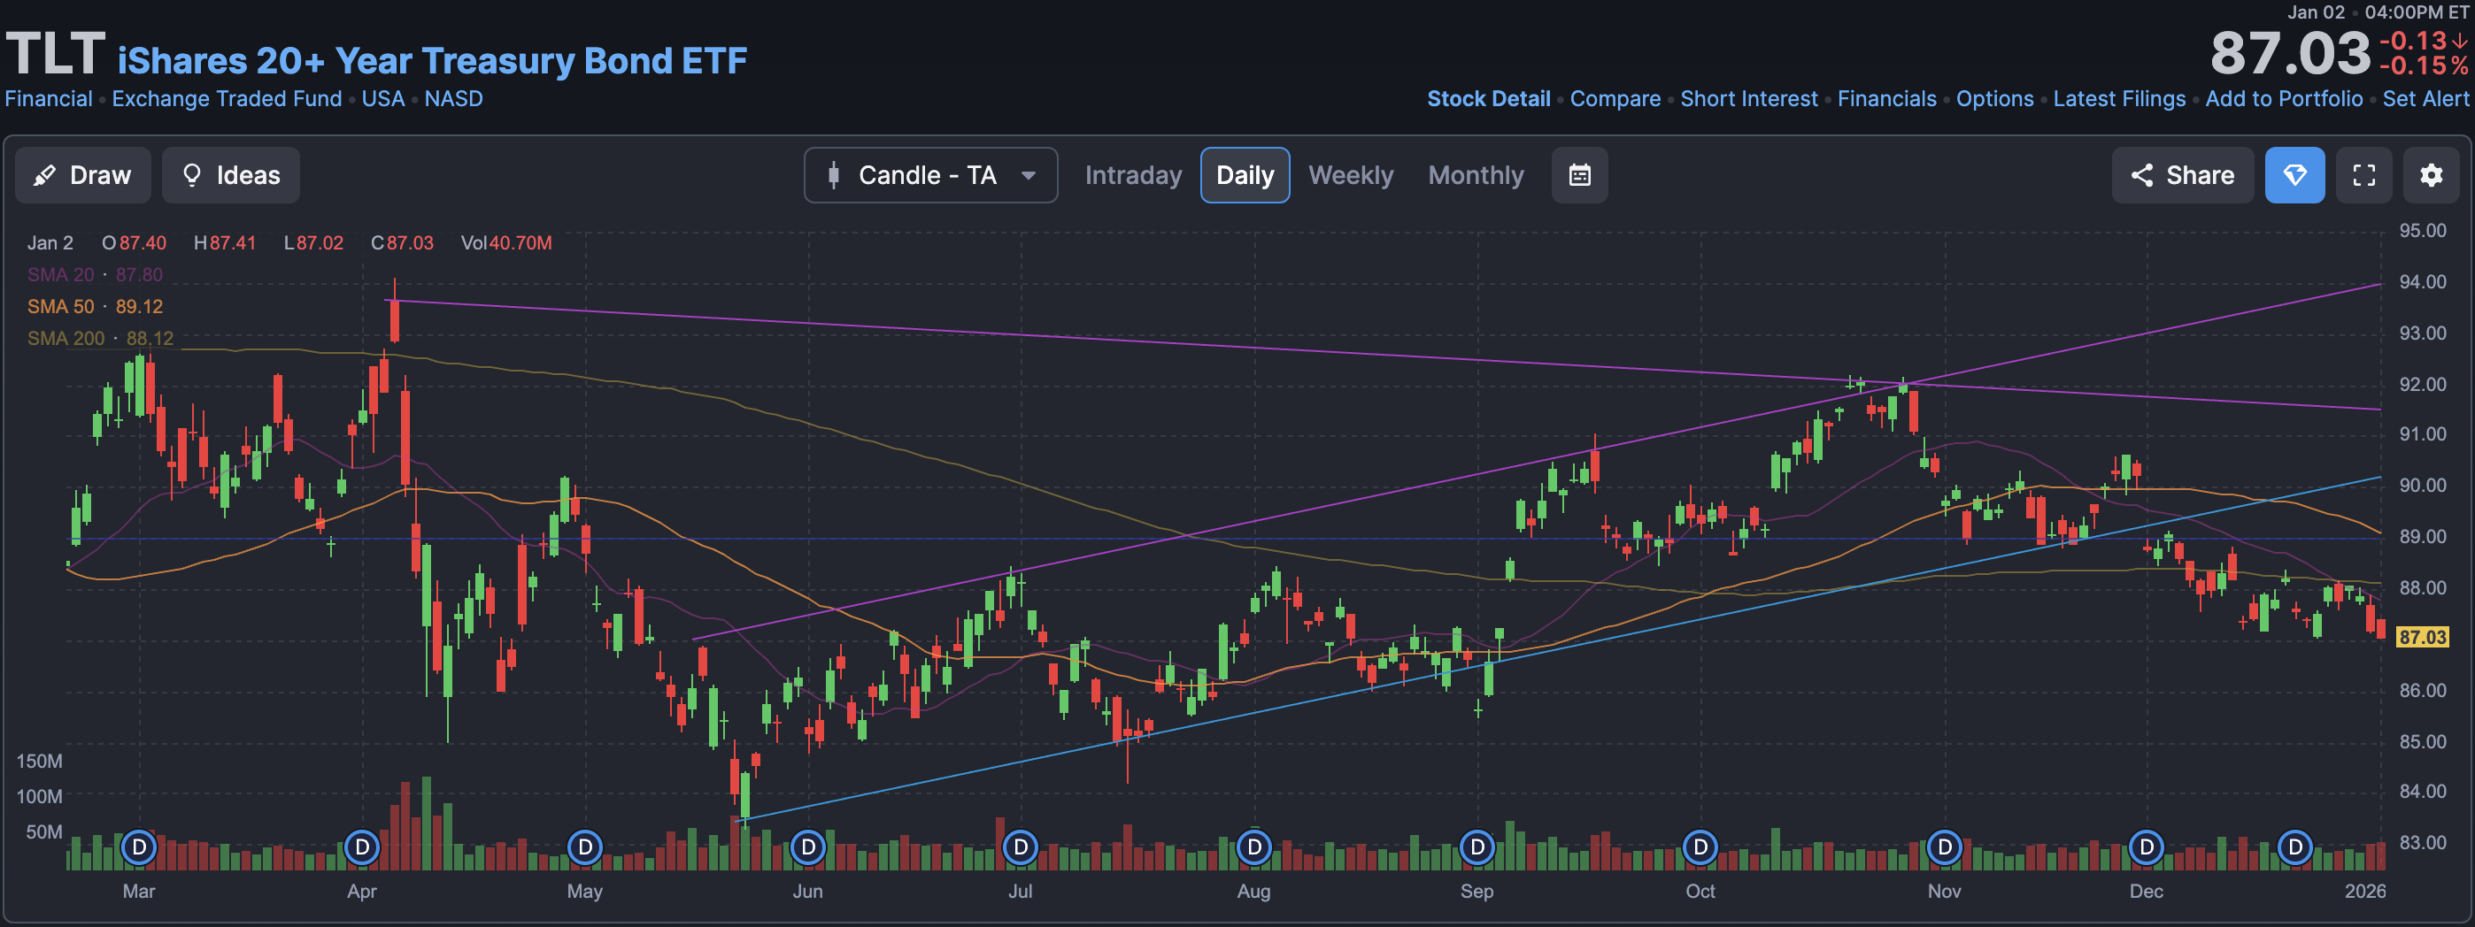Screen dimensions: 2475x927
Task: Click the October dividend marker
Action: [1700, 847]
